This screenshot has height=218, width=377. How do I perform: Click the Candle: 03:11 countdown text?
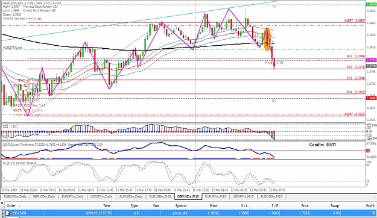tap(323, 145)
